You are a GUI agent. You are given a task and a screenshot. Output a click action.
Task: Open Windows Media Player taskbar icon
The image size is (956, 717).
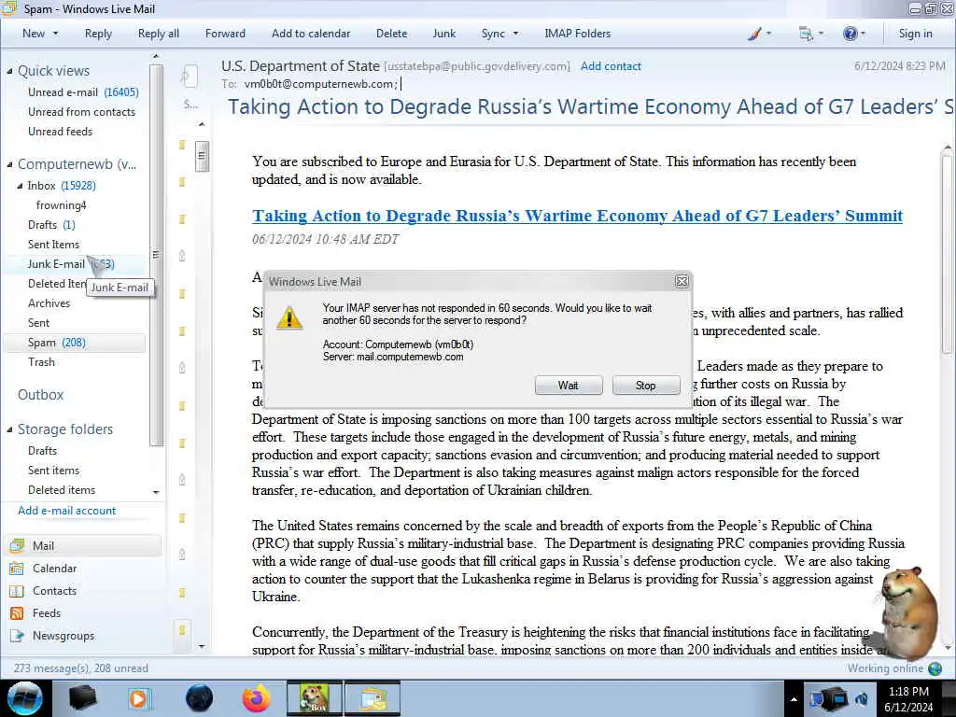point(138,698)
